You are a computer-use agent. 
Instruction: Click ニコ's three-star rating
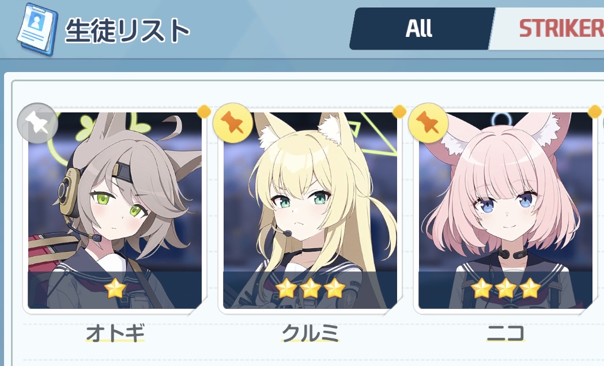click(x=506, y=289)
